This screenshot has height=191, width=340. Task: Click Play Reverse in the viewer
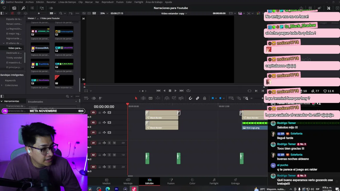pos(164,91)
